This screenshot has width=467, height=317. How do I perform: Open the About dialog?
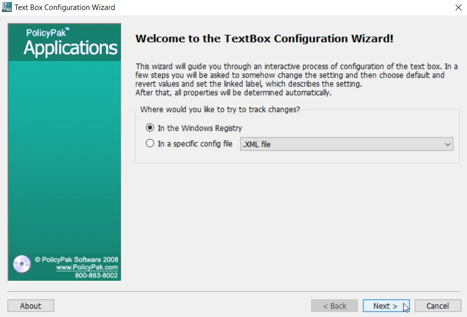tap(30, 306)
